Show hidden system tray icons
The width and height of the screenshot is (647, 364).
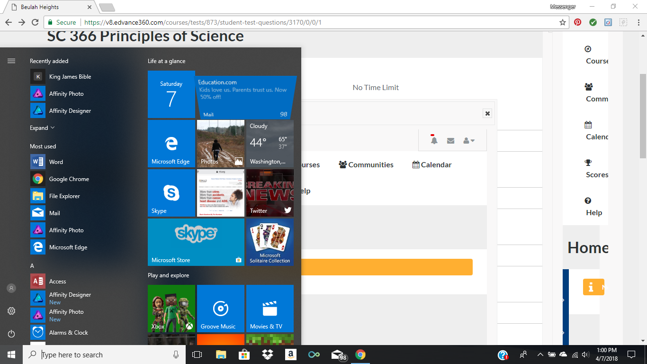click(x=540, y=355)
